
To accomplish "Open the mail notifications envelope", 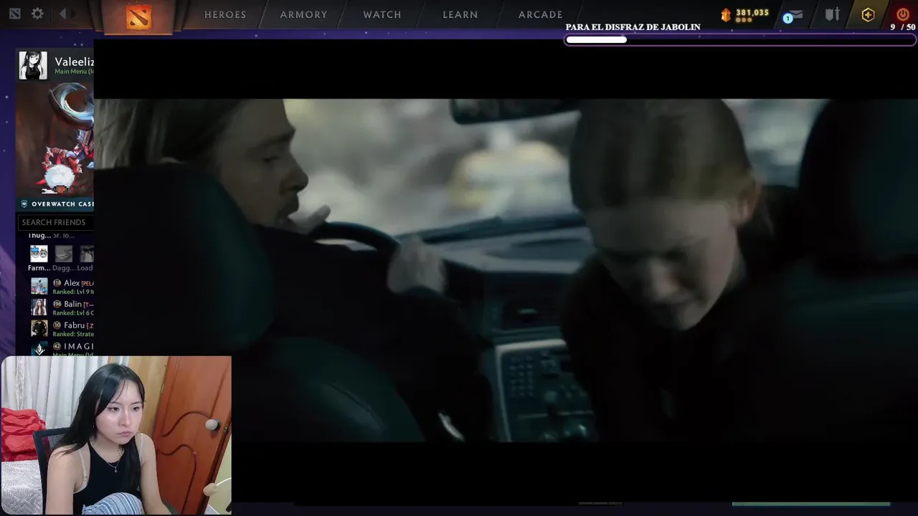I will (x=792, y=15).
